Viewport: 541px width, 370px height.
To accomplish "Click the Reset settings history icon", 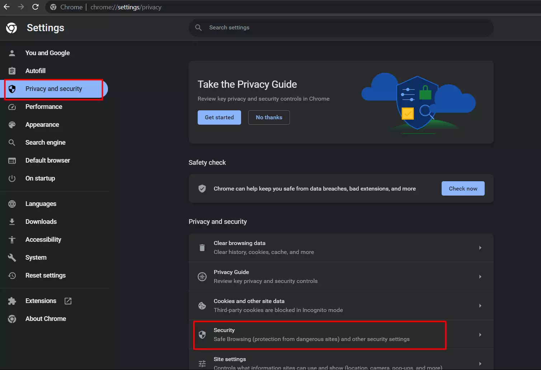I will tap(12, 275).
